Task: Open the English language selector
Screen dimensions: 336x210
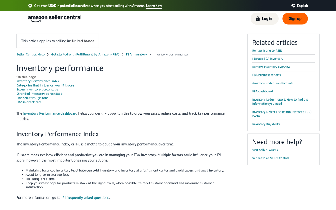Action: [302, 6]
